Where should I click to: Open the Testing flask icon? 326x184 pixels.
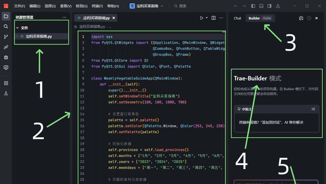(x=6, y=93)
